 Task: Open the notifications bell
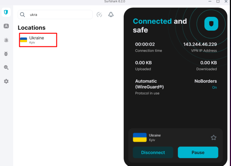pos(111,14)
